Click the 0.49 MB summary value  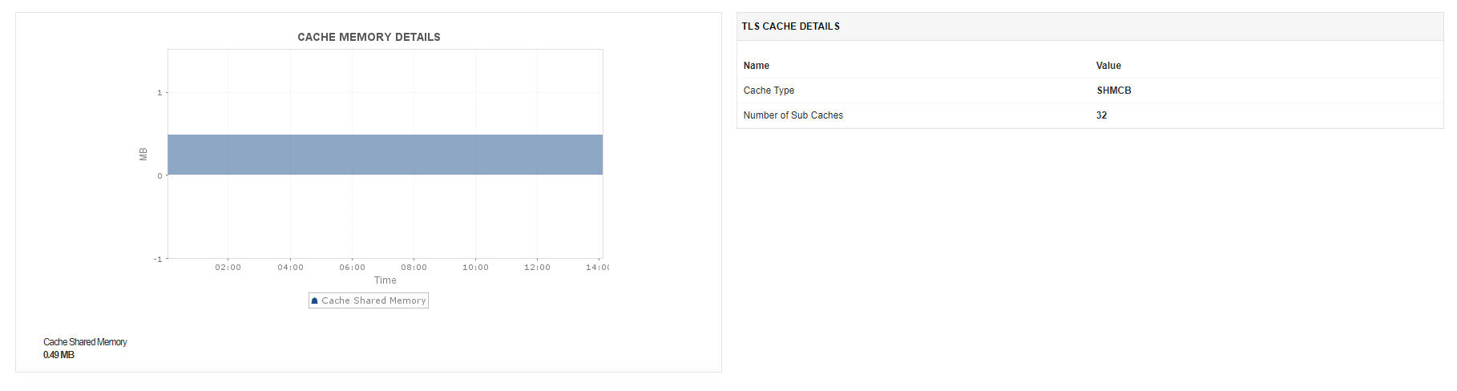tap(59, 355)
